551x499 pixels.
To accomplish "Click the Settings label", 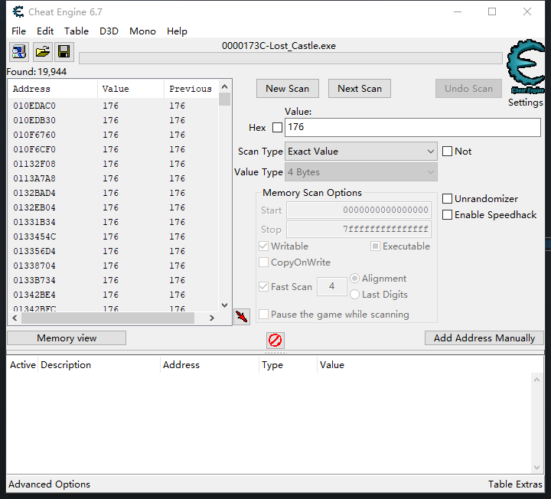I will [525, 103].
